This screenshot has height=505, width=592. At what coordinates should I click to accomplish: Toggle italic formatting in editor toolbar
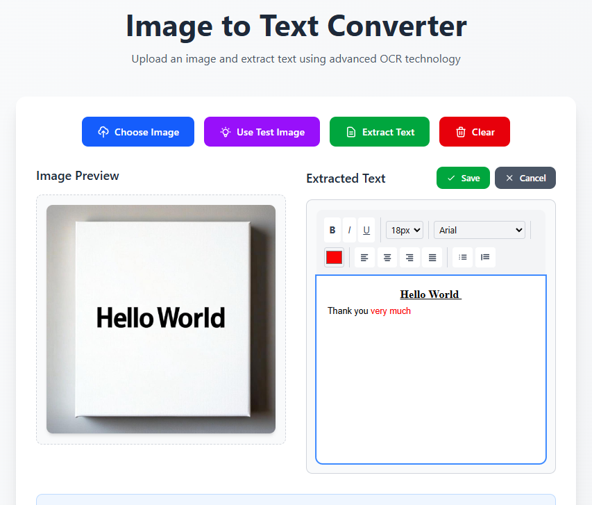[x=349, y=230]
